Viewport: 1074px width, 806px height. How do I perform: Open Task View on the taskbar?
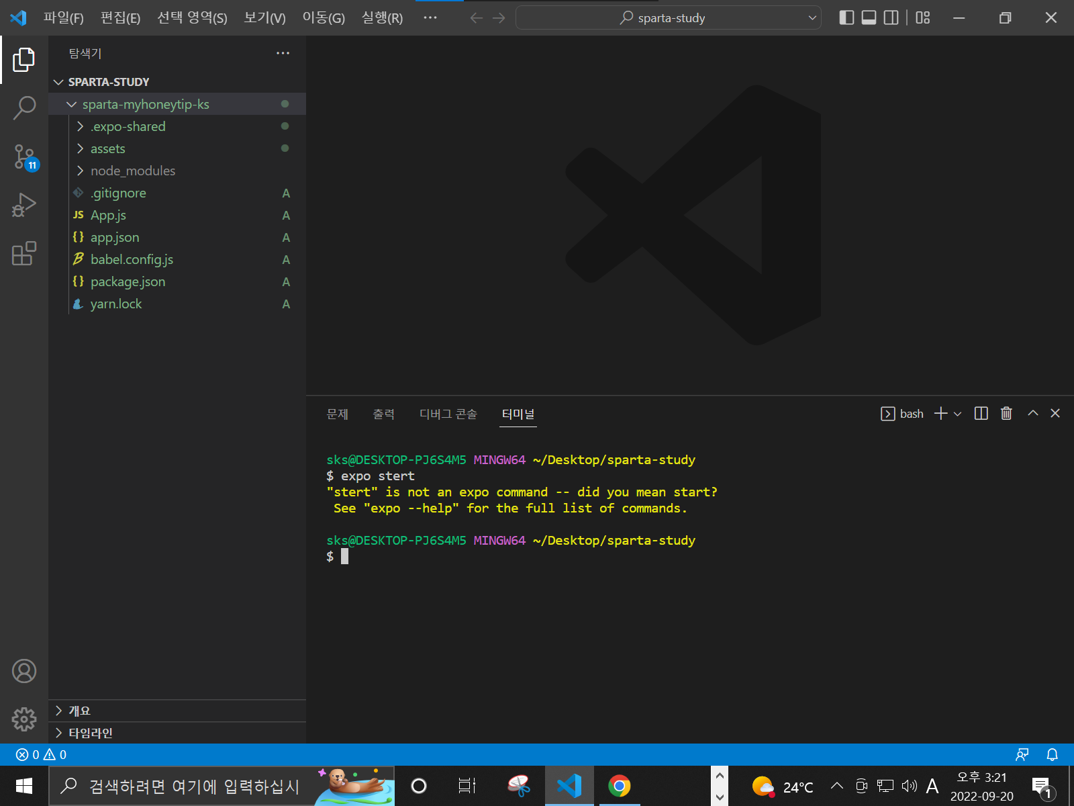point(467,786)
